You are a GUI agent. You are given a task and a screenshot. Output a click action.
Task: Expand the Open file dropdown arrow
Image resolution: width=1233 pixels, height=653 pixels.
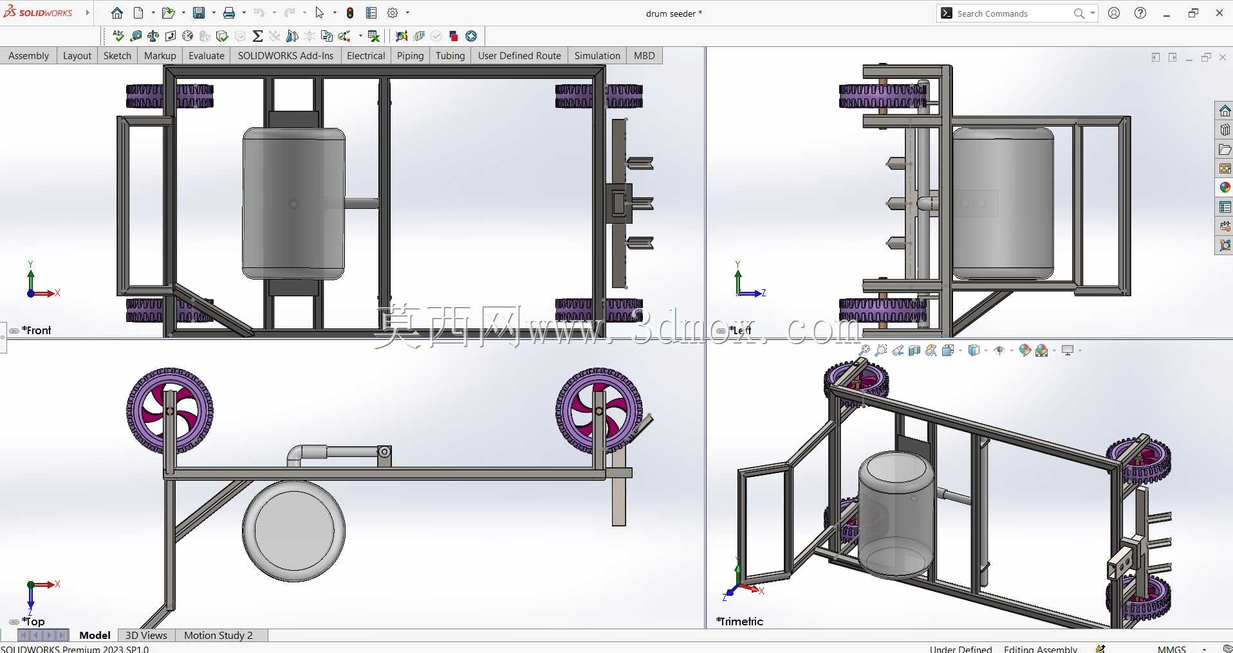(183, 13)
